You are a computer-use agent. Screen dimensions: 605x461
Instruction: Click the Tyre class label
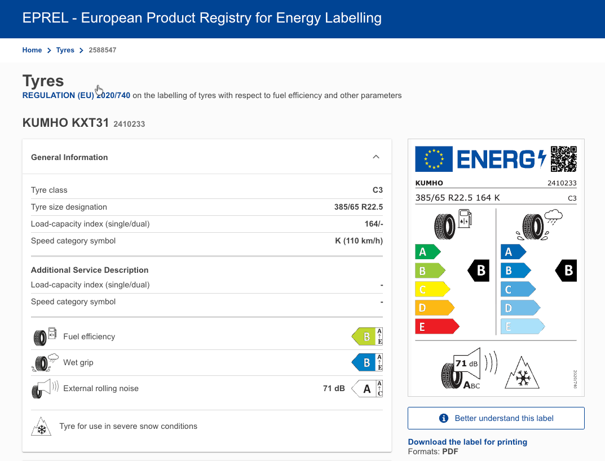(49, 190)
